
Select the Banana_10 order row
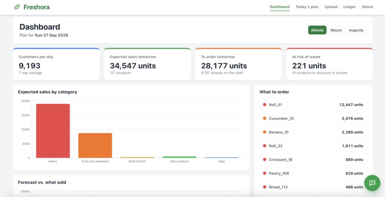313,132
